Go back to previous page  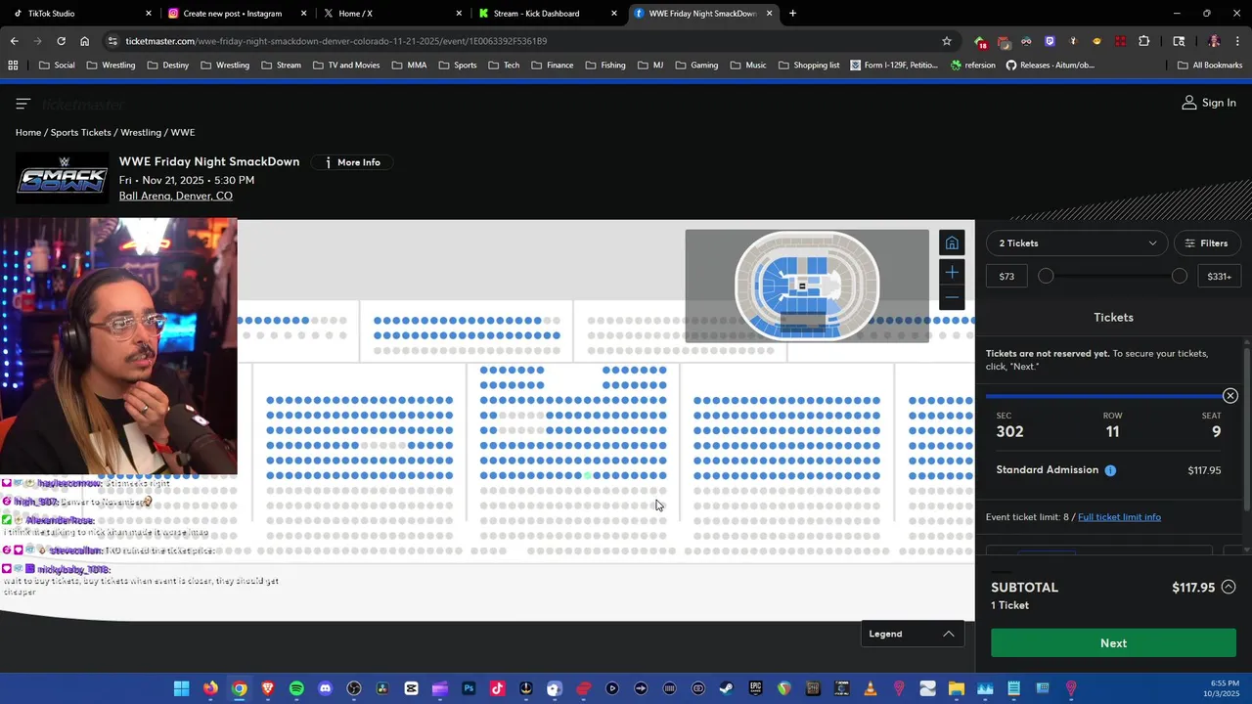pyautogui.click(x=14, y=41)
